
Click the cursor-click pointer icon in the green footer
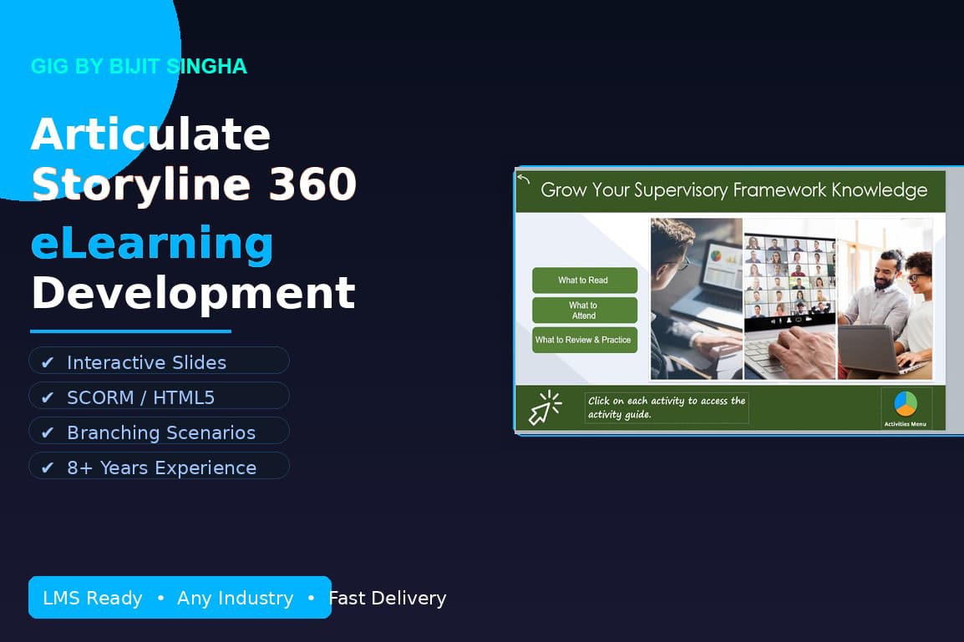(545, 407)
